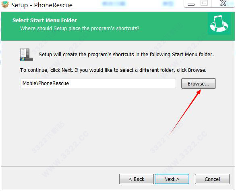Viewport: 236px width, 191px height.
Task: Click the 'Setup - PhoneRescue' title text
Action: coord(42,5)
